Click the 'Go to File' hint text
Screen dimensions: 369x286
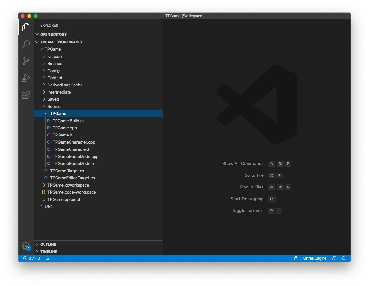point(254,175)
